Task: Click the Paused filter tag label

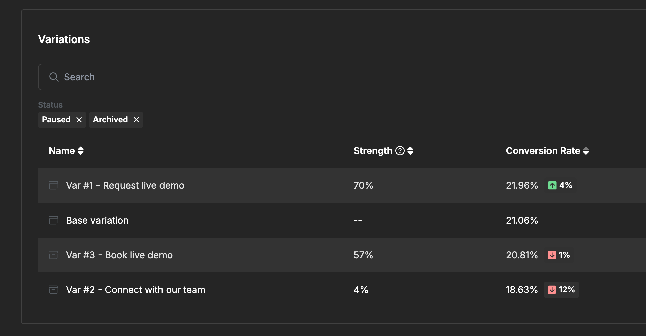Action: tap(56, 120)
